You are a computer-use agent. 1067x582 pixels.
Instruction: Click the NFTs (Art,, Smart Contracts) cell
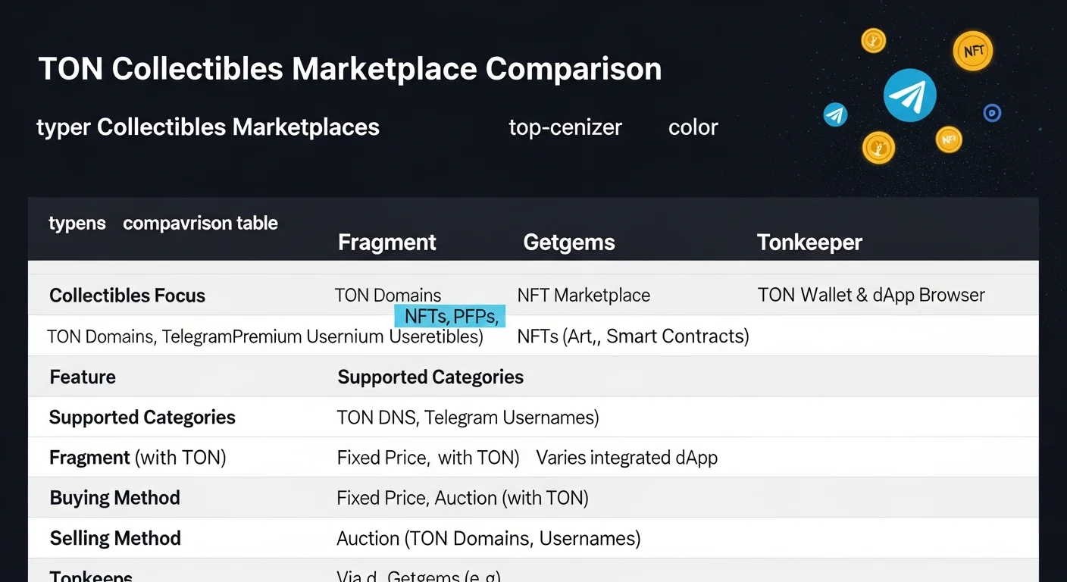[634, 336]
